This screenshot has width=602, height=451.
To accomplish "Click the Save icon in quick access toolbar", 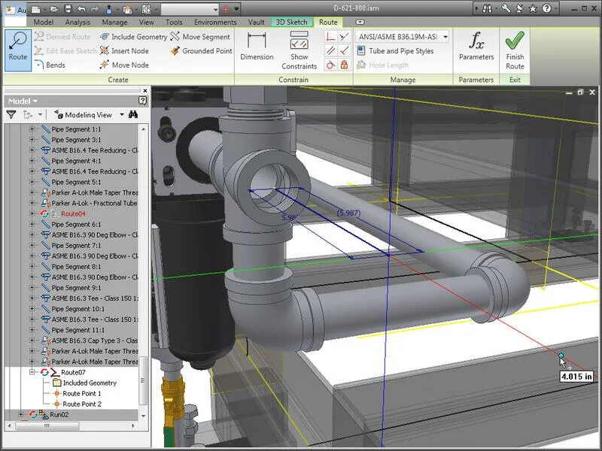I will 68,8.
